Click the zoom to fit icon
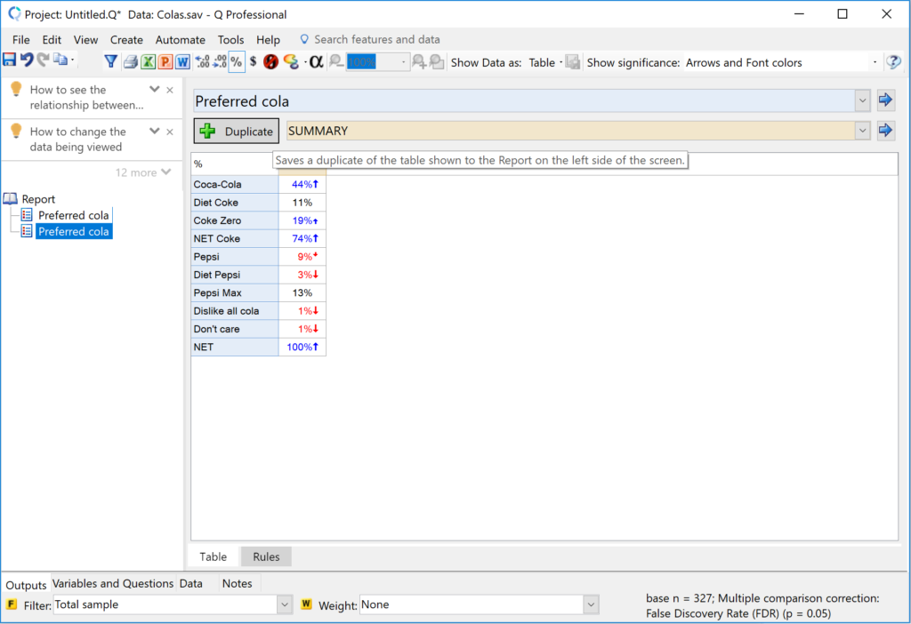This screenshot has width=911, height=624. tap(437, 61)
